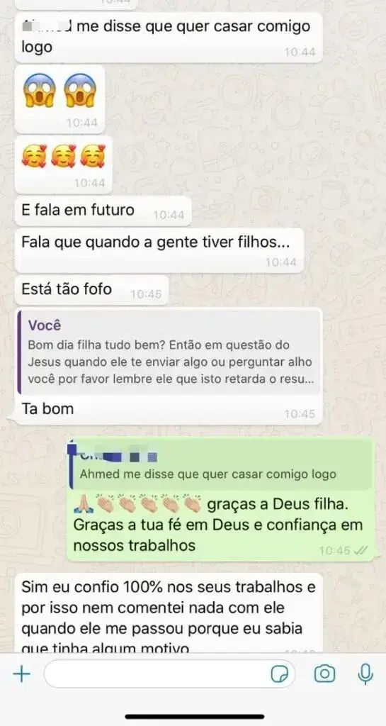
Task: Tap the microphone voice message icon
Action: (x=365, y=674)
